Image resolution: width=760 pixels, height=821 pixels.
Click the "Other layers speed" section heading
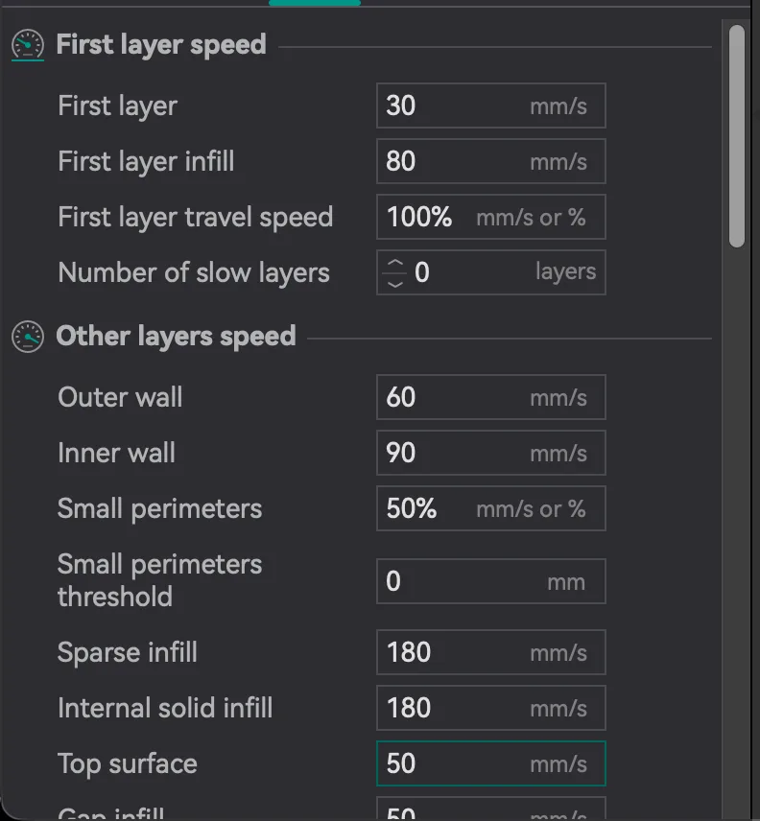pos(176,336)
